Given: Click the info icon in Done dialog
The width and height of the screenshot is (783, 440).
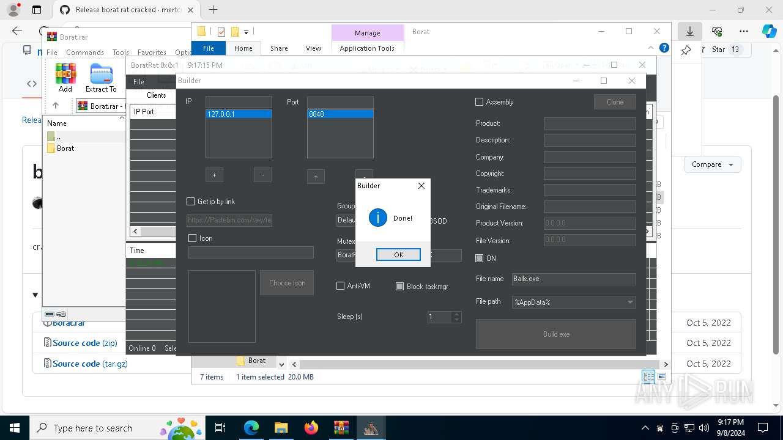Looking at the screenshot, I should coord(378,218).
